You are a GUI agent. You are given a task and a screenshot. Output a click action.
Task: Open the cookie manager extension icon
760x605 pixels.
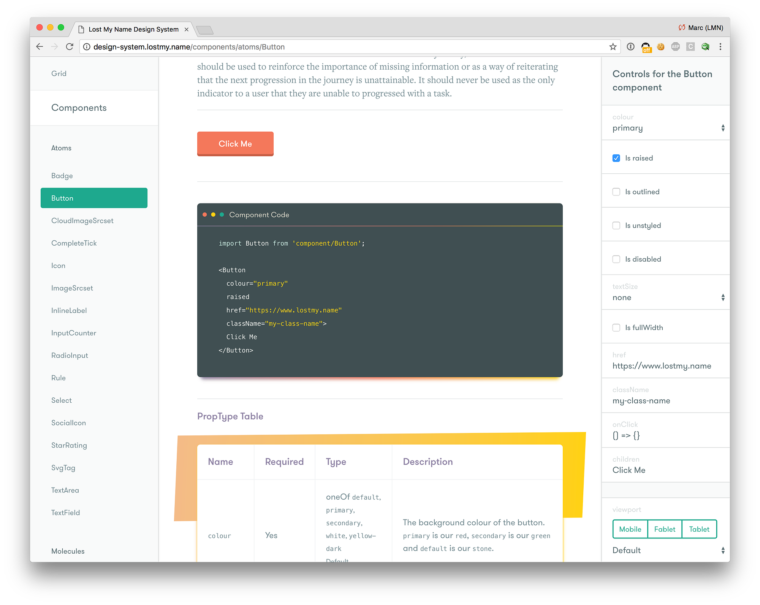tap(661, 46)
